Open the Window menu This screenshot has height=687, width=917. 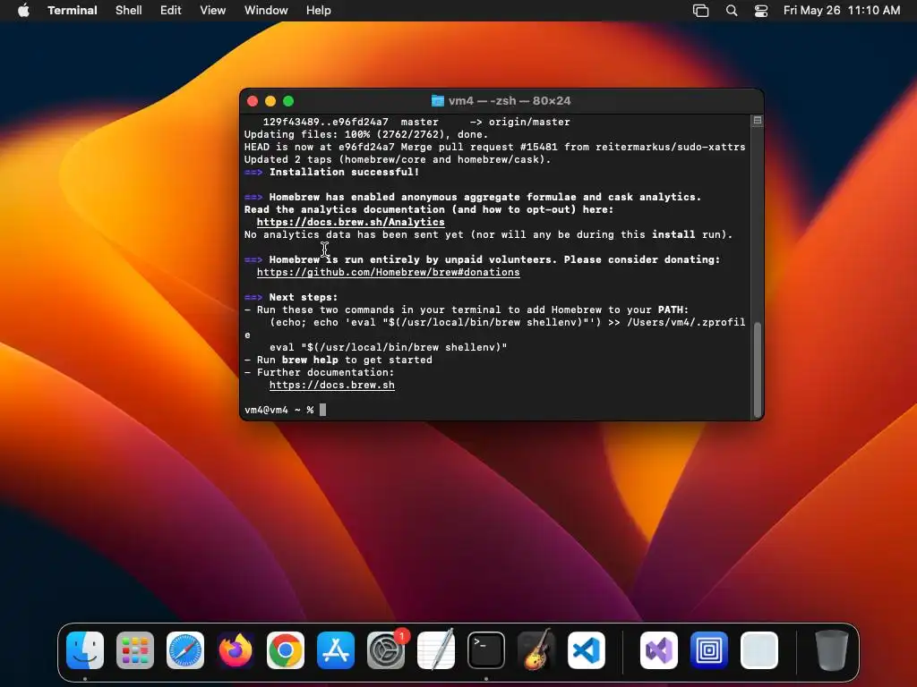265,10
